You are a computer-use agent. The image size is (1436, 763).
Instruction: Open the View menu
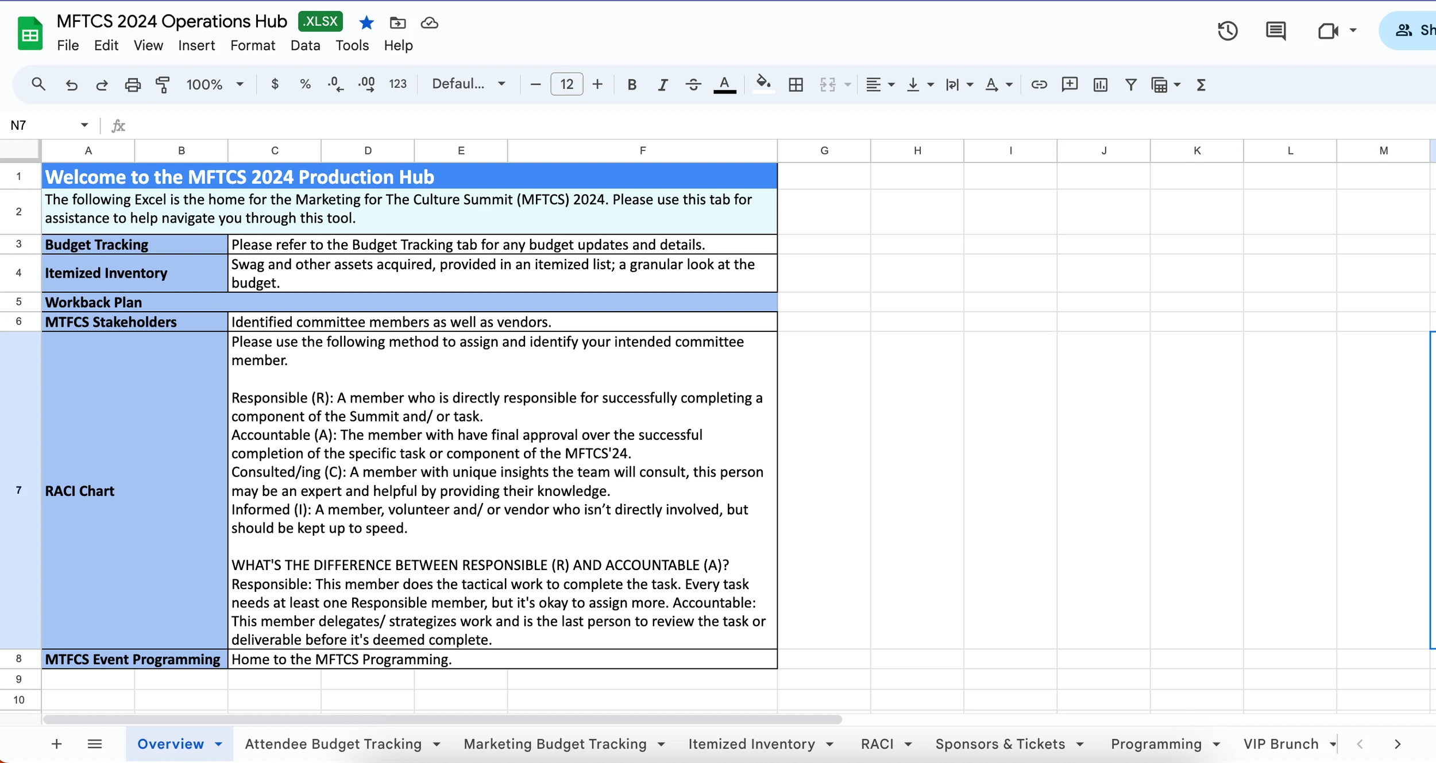(x=148, y=45)
